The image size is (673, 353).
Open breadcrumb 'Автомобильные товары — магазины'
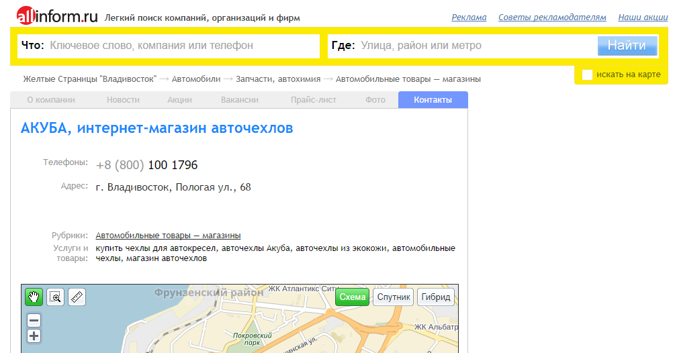tap(408, 79)
